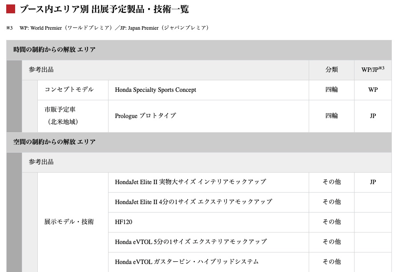Viewport: 399px width, 272px height.
Task: Click the ブース内エリア別 出展予定製品・技術一覧 heading
Action: pos(104,9)
